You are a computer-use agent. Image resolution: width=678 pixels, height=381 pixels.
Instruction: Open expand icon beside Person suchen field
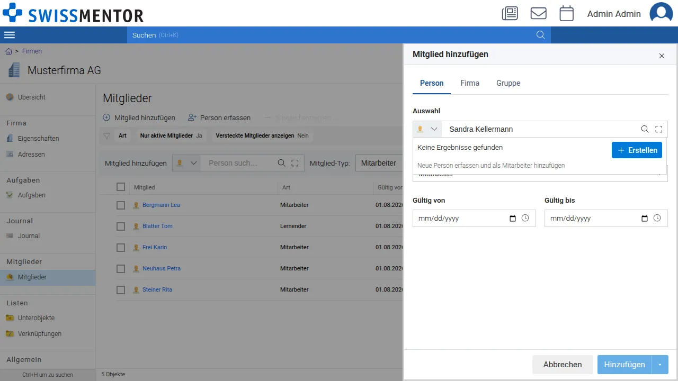click(x=296, y=163)
